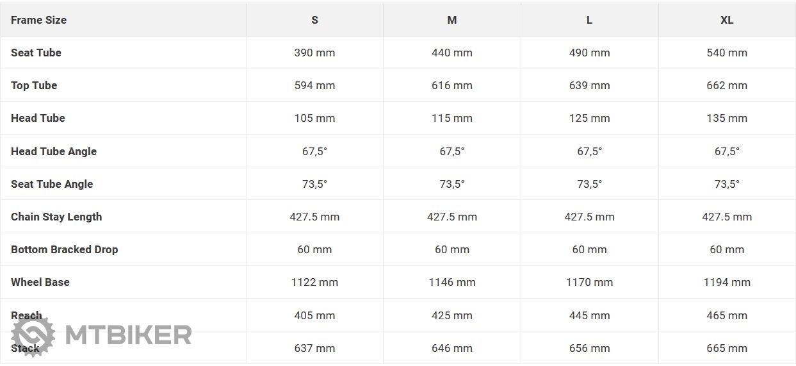The width and height of the screenshot is (796, 366).
Task: Click the XL size column header
Action: click(x=727, y=20)
